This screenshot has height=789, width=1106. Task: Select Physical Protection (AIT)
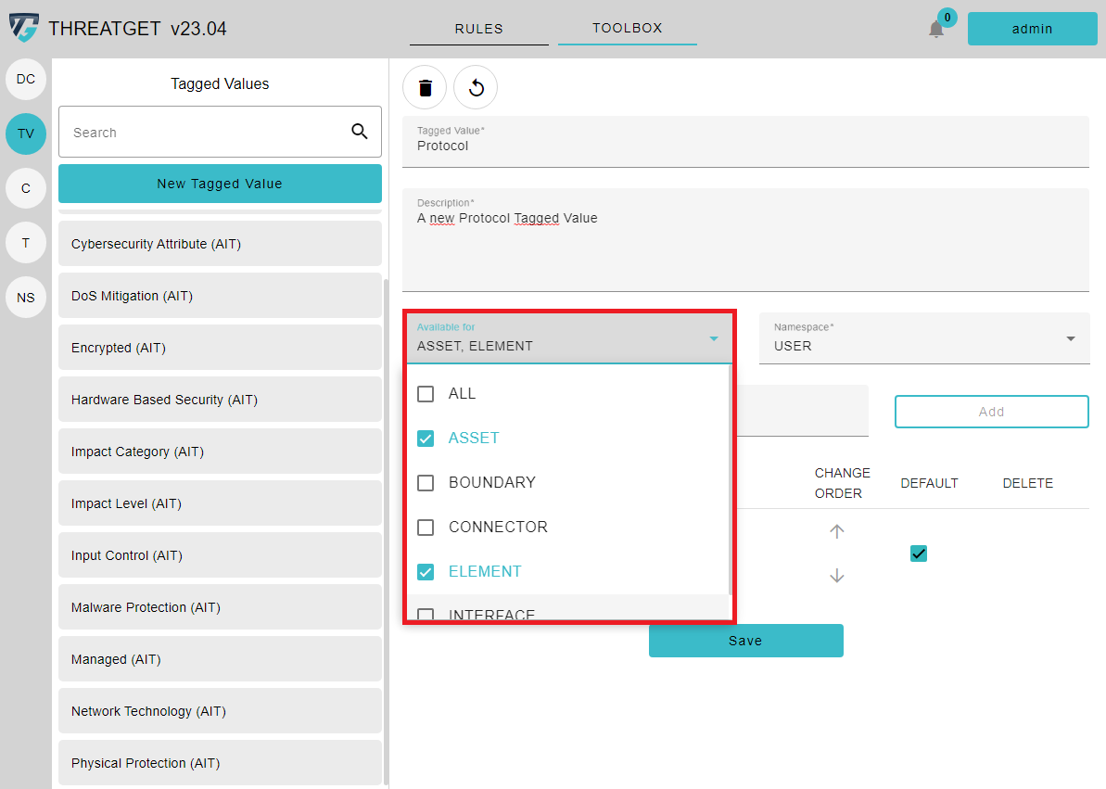[x=220, y=763]
